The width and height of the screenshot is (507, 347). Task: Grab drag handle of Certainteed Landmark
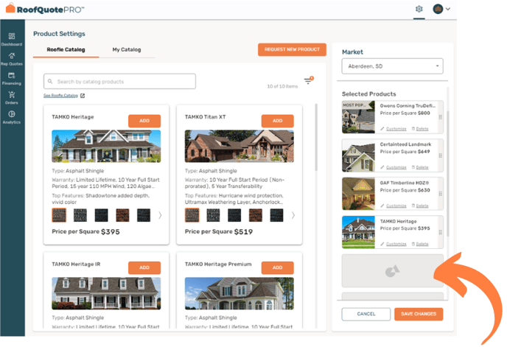tap(441, 155)
